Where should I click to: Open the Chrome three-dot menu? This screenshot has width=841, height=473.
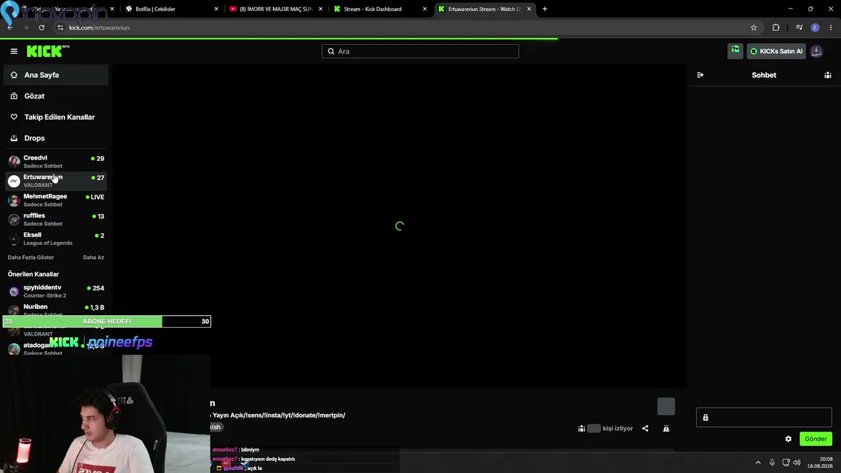click(831, 28)
